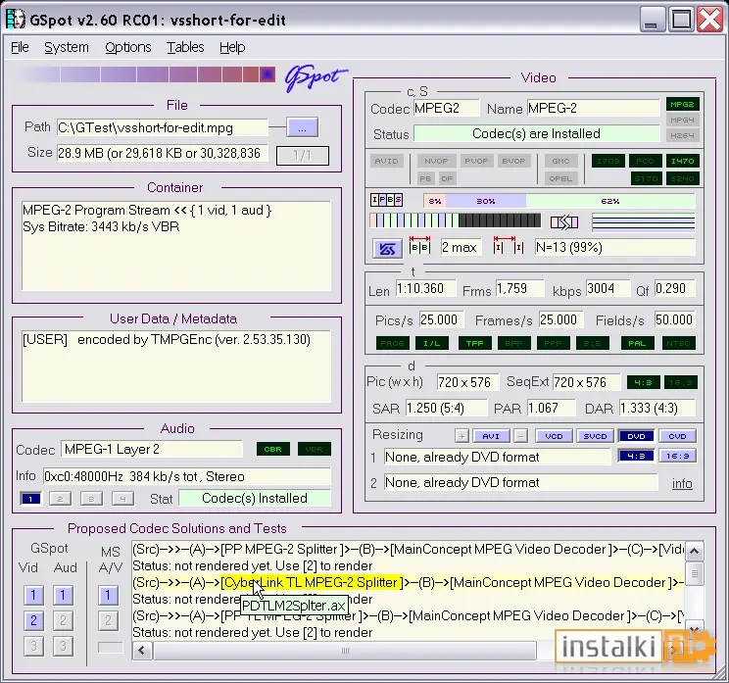Click the green 4:3 aspect indicator beside SeqExt
729x683 pixels.
(643, 382)
